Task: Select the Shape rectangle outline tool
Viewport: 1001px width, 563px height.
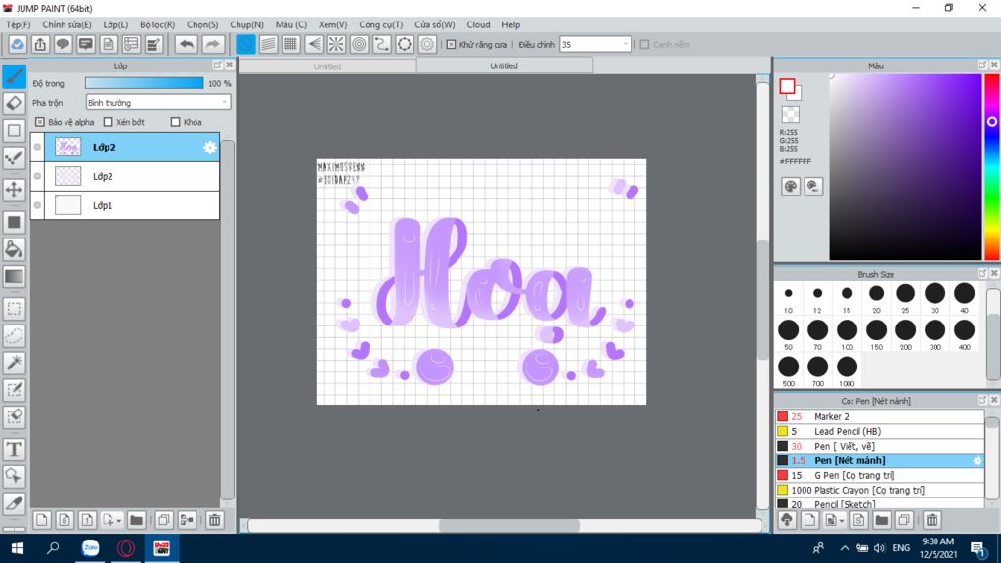Action: 14,131
